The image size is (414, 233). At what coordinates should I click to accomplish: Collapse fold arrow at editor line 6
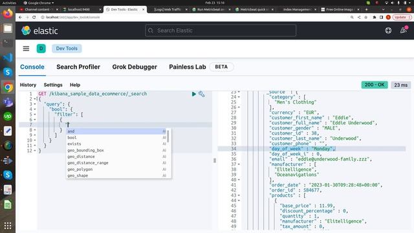pyautogui.click(x=35, y=120)
